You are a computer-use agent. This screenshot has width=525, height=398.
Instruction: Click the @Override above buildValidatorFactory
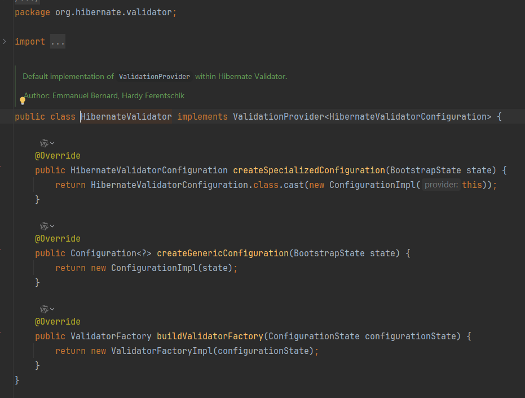[x=58, y=322]
